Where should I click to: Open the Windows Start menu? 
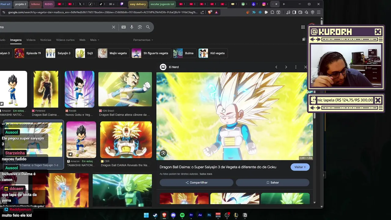click(146, 215)
